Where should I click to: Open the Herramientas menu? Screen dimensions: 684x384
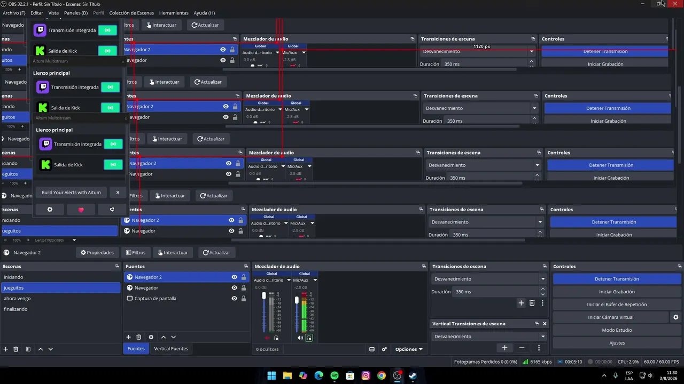[174, 13]
